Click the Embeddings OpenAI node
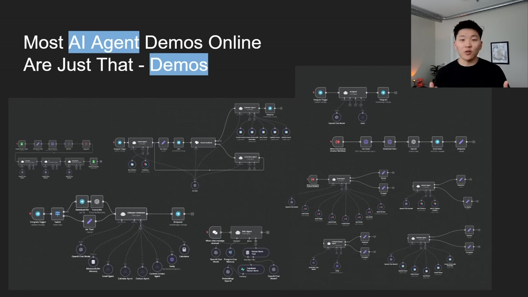Image resolution: width=528 pixels, height=297 pixels. [228, 272]
